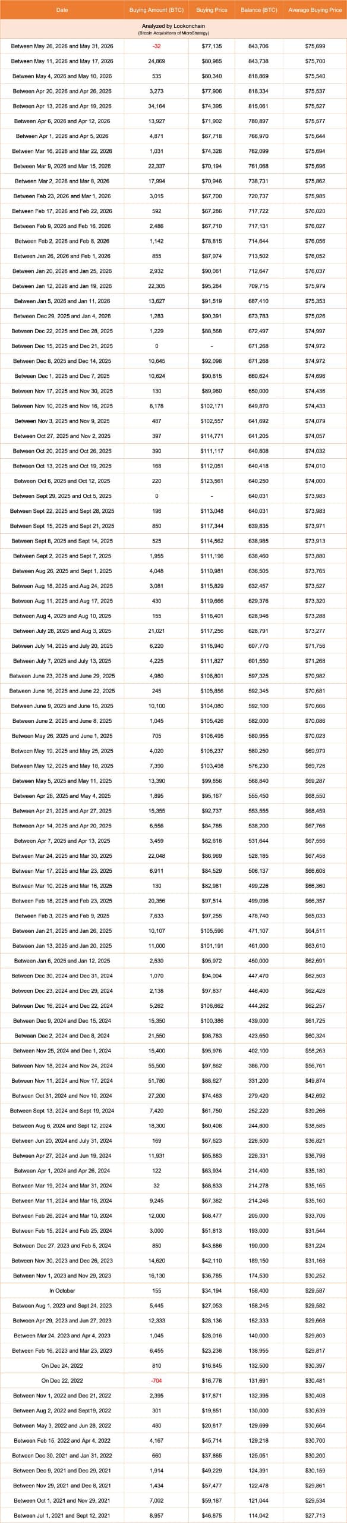Viewport: 347px width, 1523px height.
Task: Select the 'In October' date row
Action: 173,1290
